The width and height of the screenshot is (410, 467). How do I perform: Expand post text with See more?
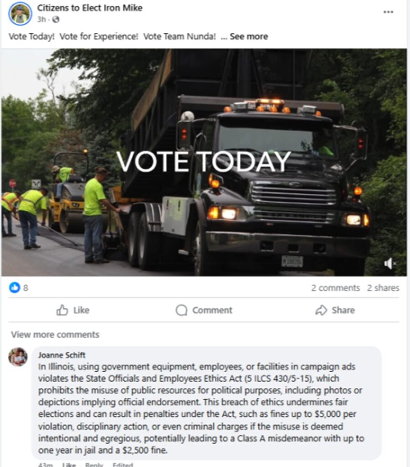tap(249, 36)
